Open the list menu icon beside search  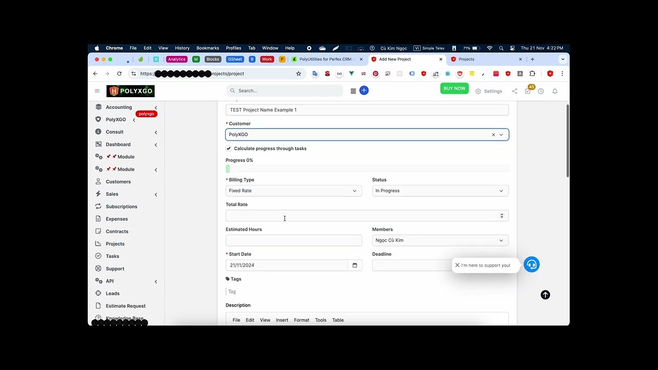(353, 91)
